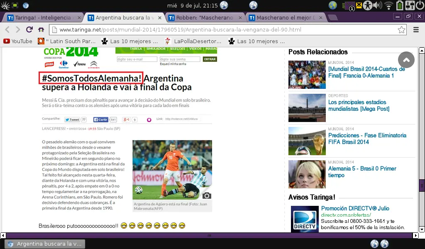Open a new tab with the tab-strip button
This screenshot has height=249, width=425.
point(332,17)
